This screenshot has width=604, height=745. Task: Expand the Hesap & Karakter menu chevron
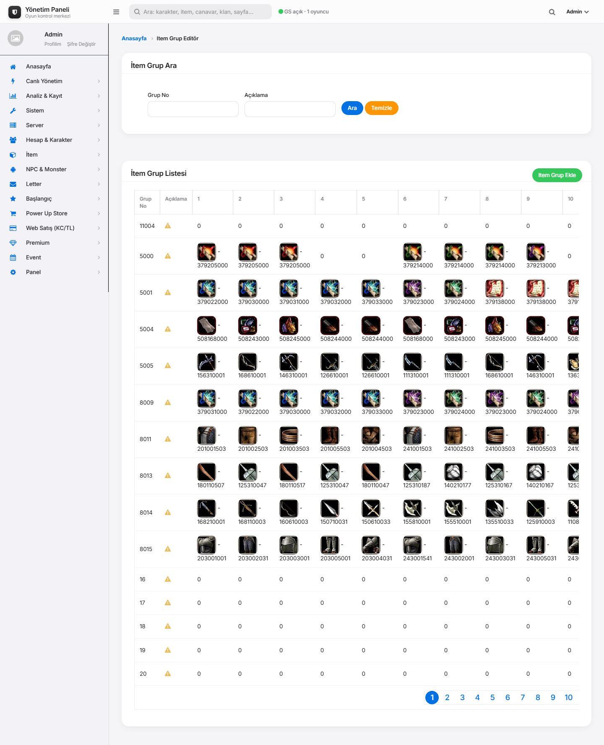[99, 140]
